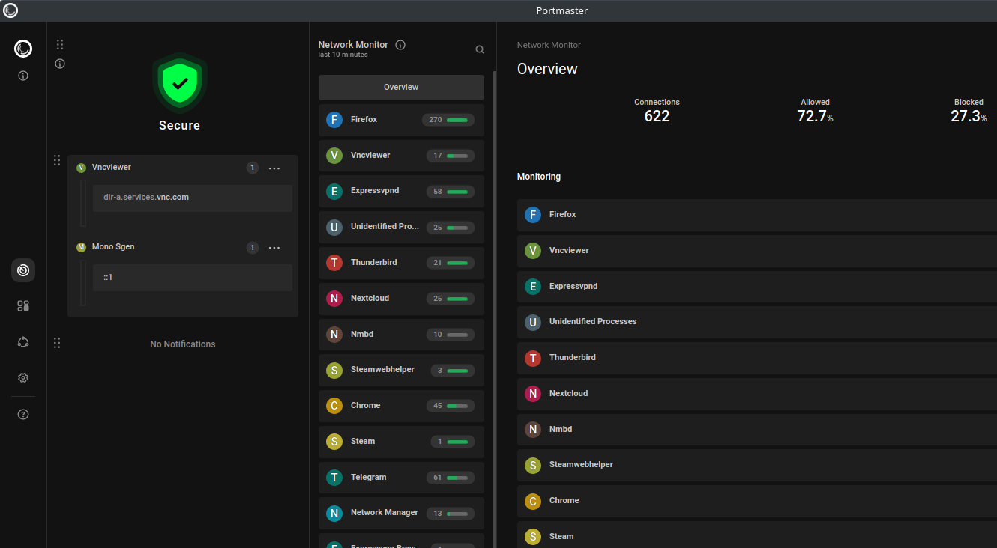Click the dir-a.services.vnc.com connection prompt

(x=193, y=198)
